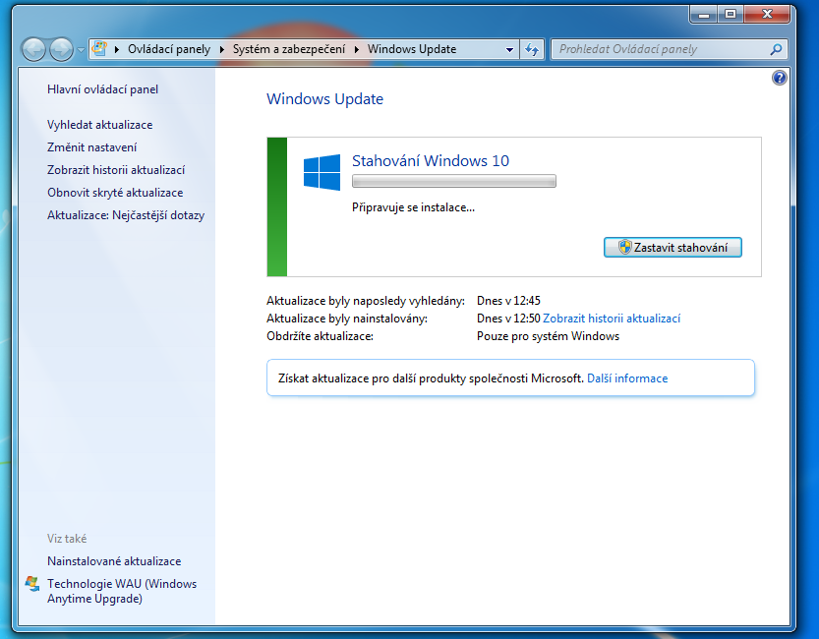This screenshot has width=819, height=639.
Task: Open Aktualizace: Nejčastější dotazy
Action: point(126,215)
